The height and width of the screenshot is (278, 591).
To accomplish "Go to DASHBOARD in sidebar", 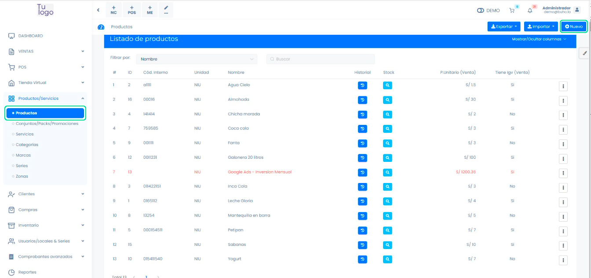I will (30, 36).
